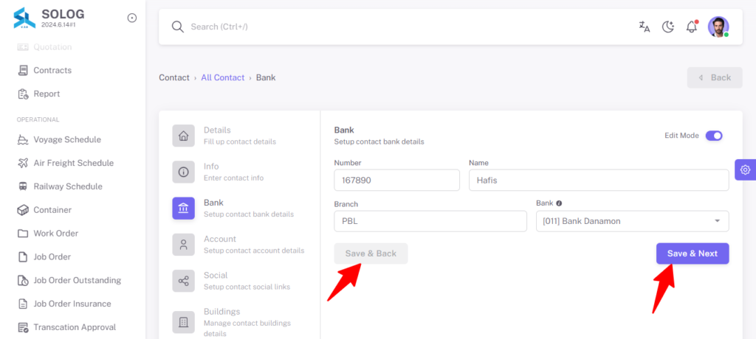Screen dimensions: 756x339
Task: Click the language translate icon
Action: pos(644,27)
